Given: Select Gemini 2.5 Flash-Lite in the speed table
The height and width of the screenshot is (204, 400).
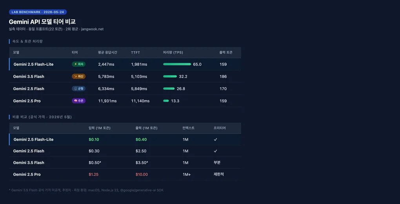Looking at the screenshot, I should 33,65.
